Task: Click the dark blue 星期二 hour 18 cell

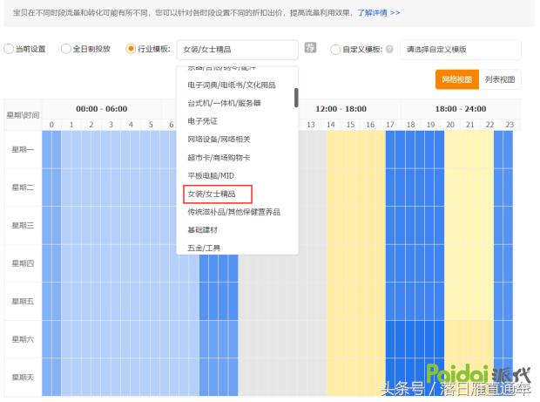Action: (410, 187)
